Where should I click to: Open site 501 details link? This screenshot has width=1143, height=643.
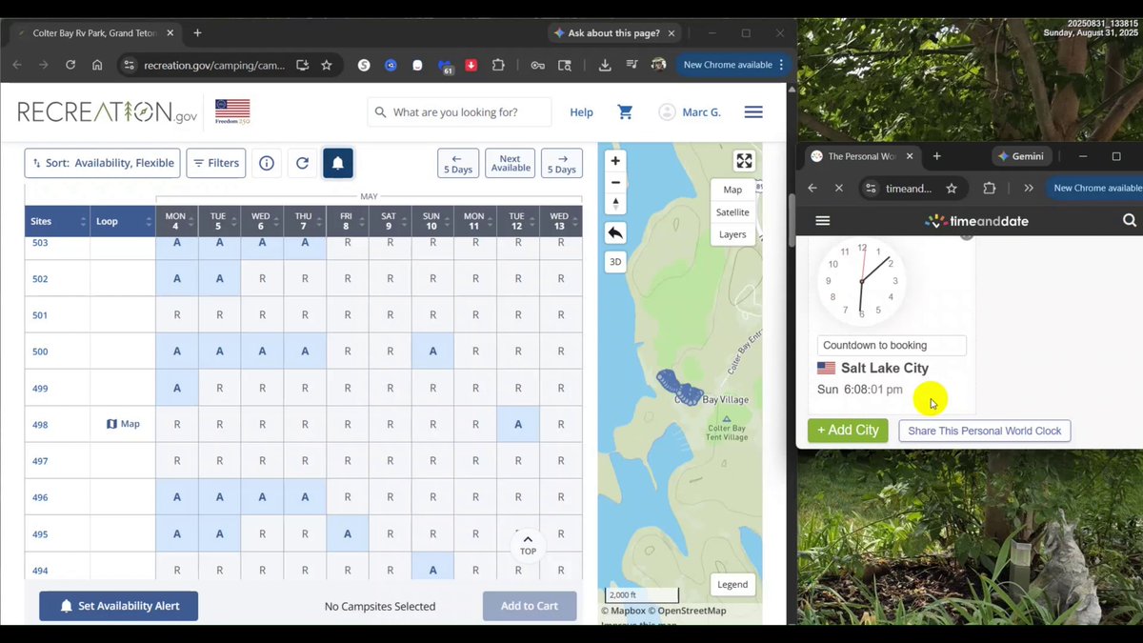point(40,314)
